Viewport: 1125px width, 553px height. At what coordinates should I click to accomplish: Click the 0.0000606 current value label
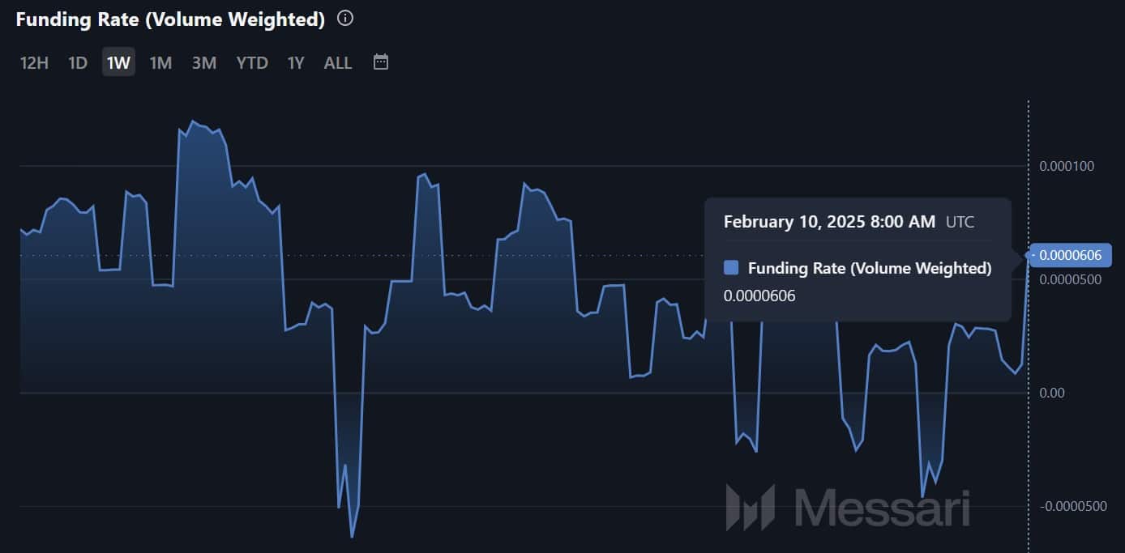coord(1070,256)
